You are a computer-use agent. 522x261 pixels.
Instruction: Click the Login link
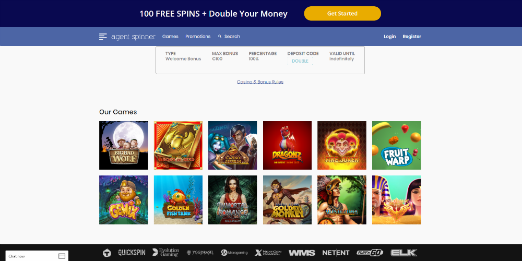tap(389, 37)
